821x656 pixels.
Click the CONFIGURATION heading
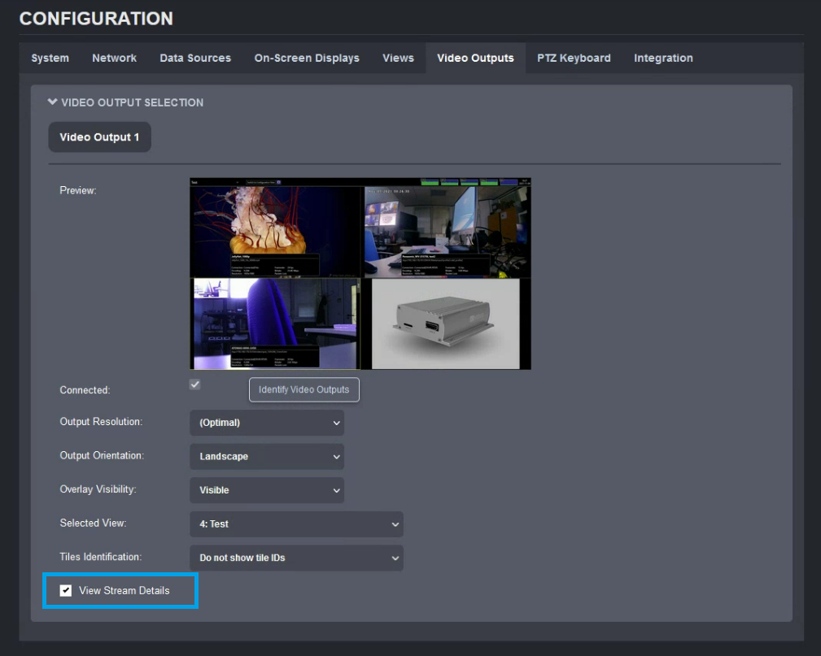point(96,19)
